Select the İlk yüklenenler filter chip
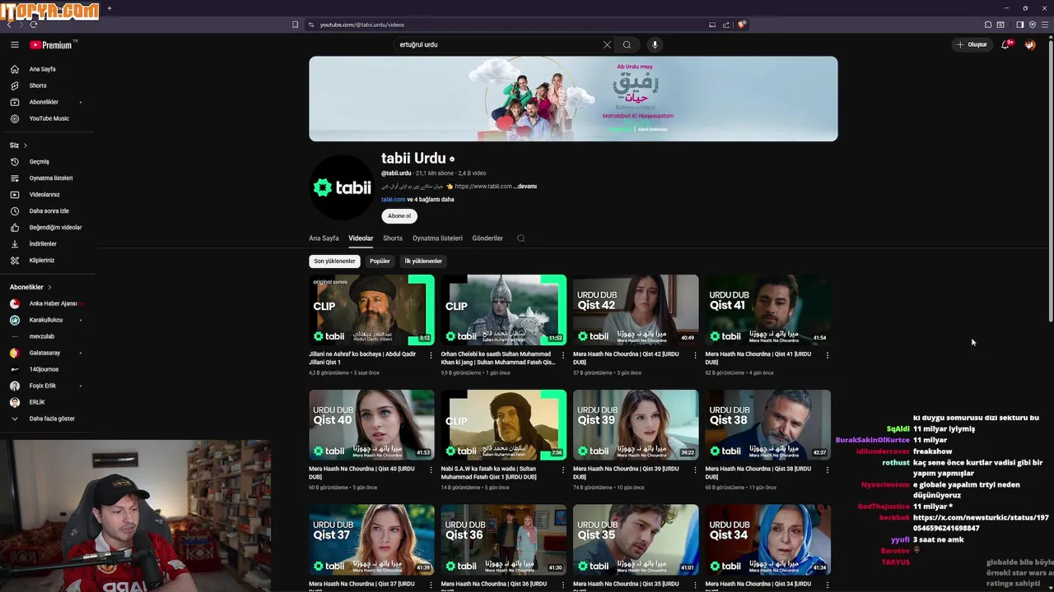 click(423, 261)
